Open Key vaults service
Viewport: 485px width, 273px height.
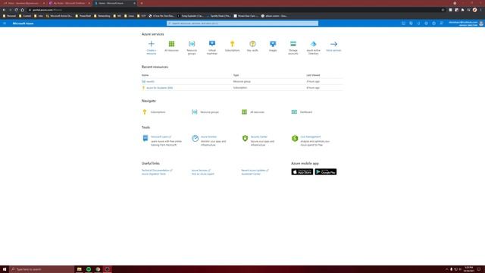[x=252, y=46]
